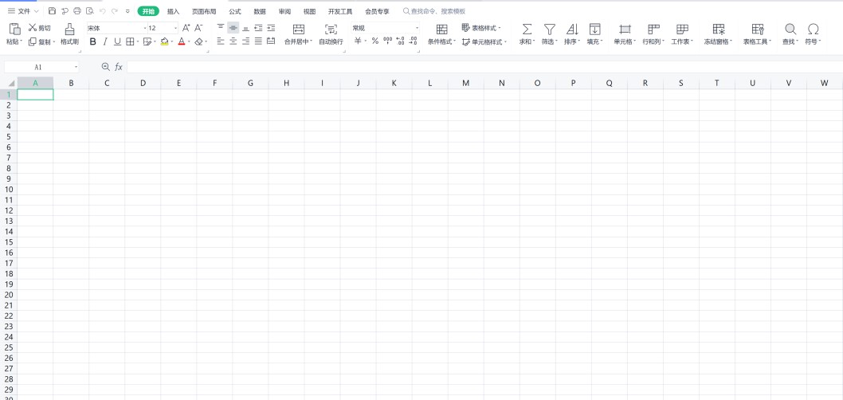Open Print Preview from quick access toolbar
This screenshot has height=400, width=843.
(x=90, y=10)
